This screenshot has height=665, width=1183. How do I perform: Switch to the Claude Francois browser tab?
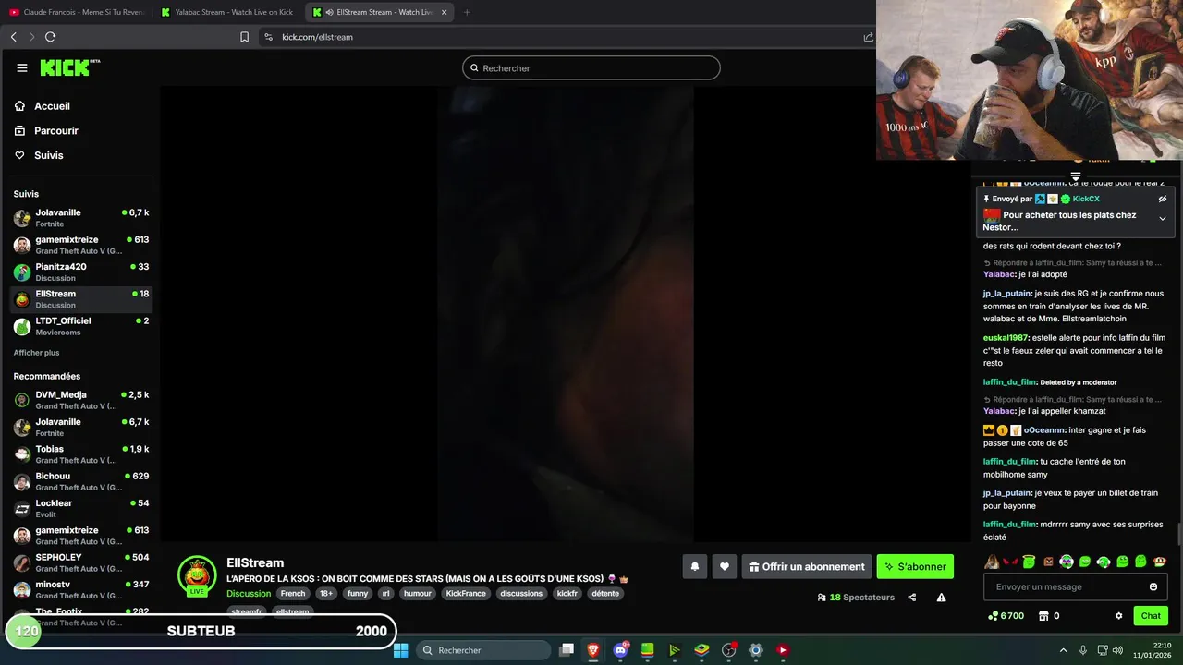tap(78, 12)
